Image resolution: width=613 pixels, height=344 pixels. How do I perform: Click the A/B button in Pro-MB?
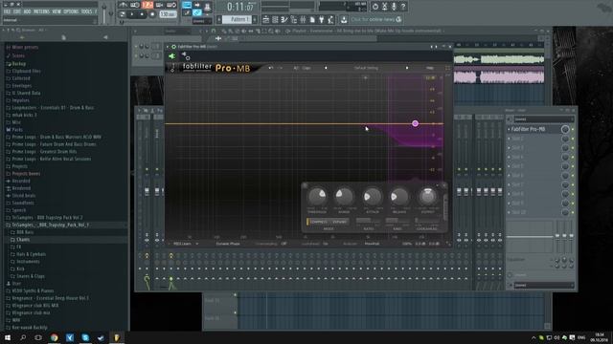(296, 68)
